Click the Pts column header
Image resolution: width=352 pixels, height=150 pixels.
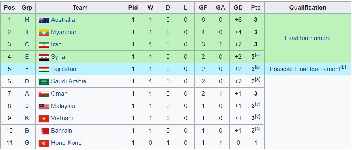pyautogui.click(x=256, y=8)
